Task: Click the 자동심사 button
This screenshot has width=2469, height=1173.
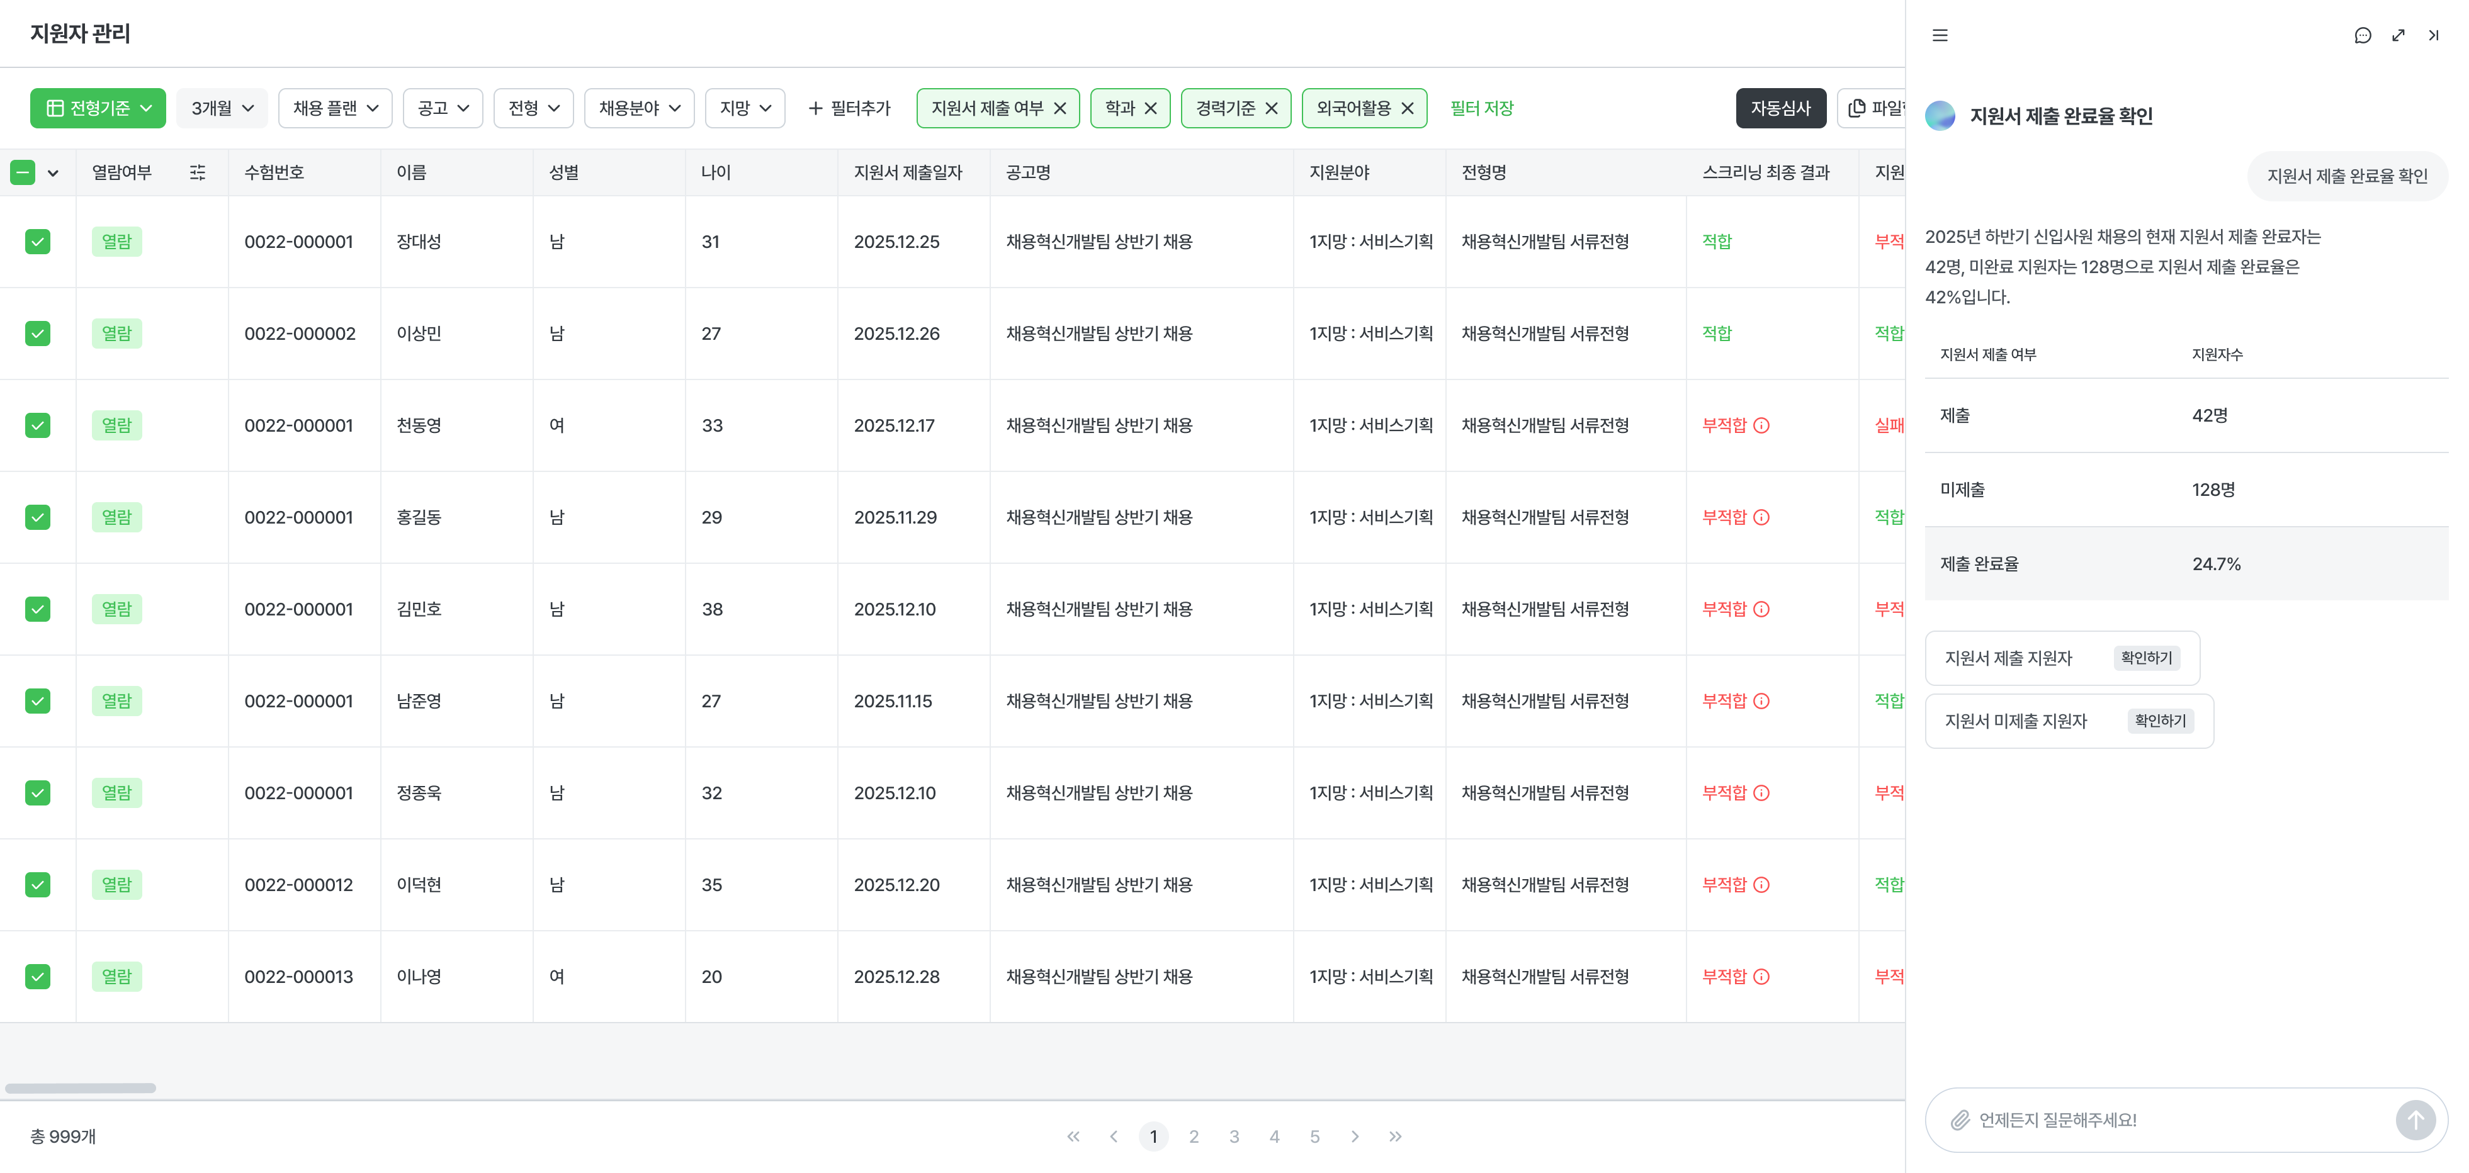Action: (x=1780, y=108)
